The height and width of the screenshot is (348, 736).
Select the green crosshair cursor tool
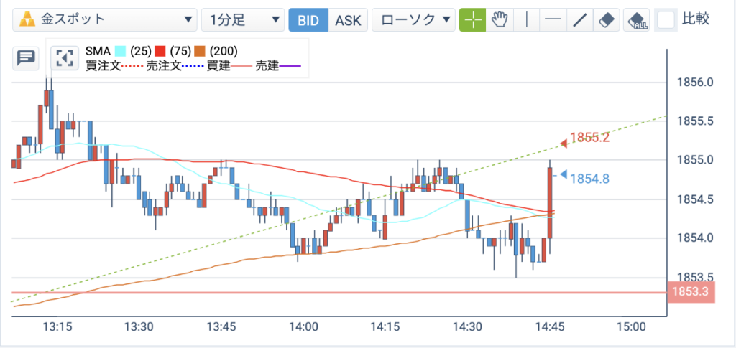pos(472,20)
